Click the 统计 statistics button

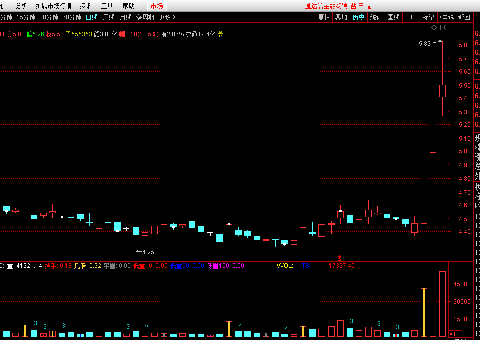[376, 17]
